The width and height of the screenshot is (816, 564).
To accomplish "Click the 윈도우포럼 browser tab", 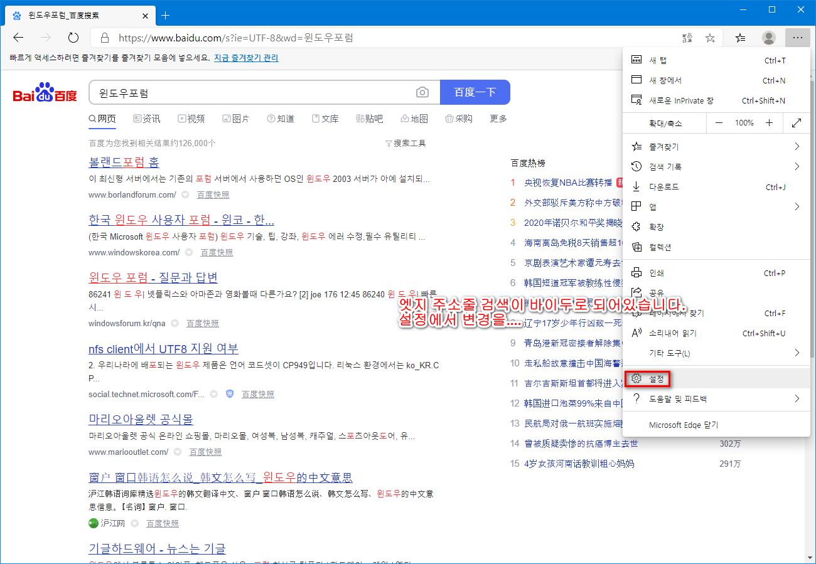I will [82, 15].
